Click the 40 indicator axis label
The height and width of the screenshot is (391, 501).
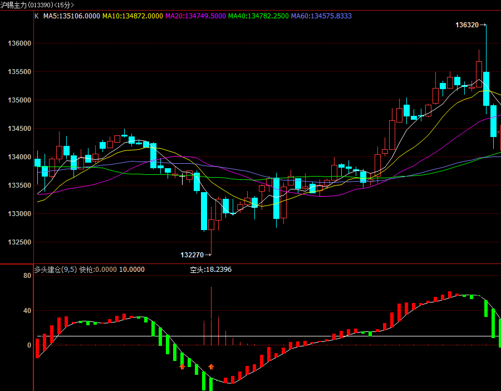click(27, 311)
